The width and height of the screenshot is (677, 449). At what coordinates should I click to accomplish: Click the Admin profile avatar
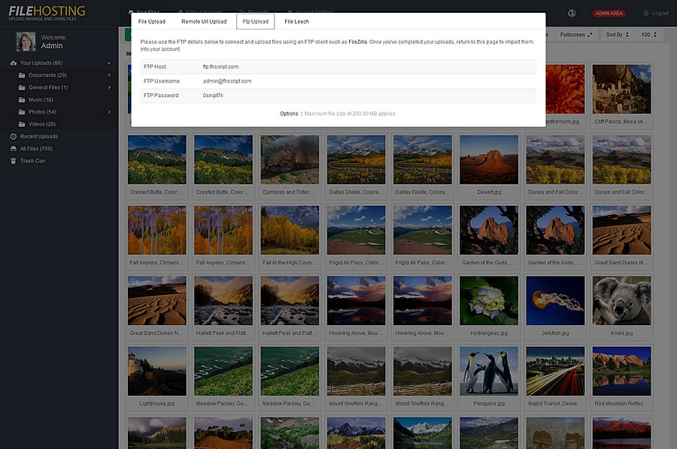click(26, 41)
